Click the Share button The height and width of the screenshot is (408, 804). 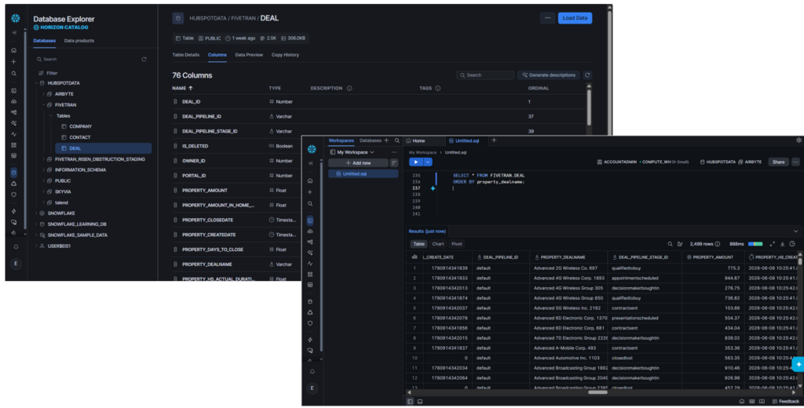pyautogui.click(x=778, y=162)
